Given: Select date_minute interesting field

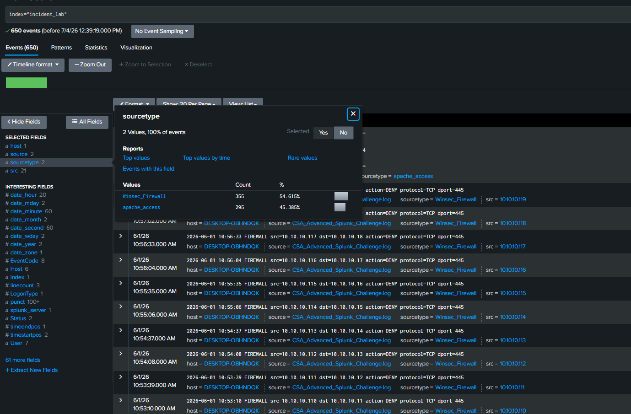Looking at the screenshot, I should point(26,211).
